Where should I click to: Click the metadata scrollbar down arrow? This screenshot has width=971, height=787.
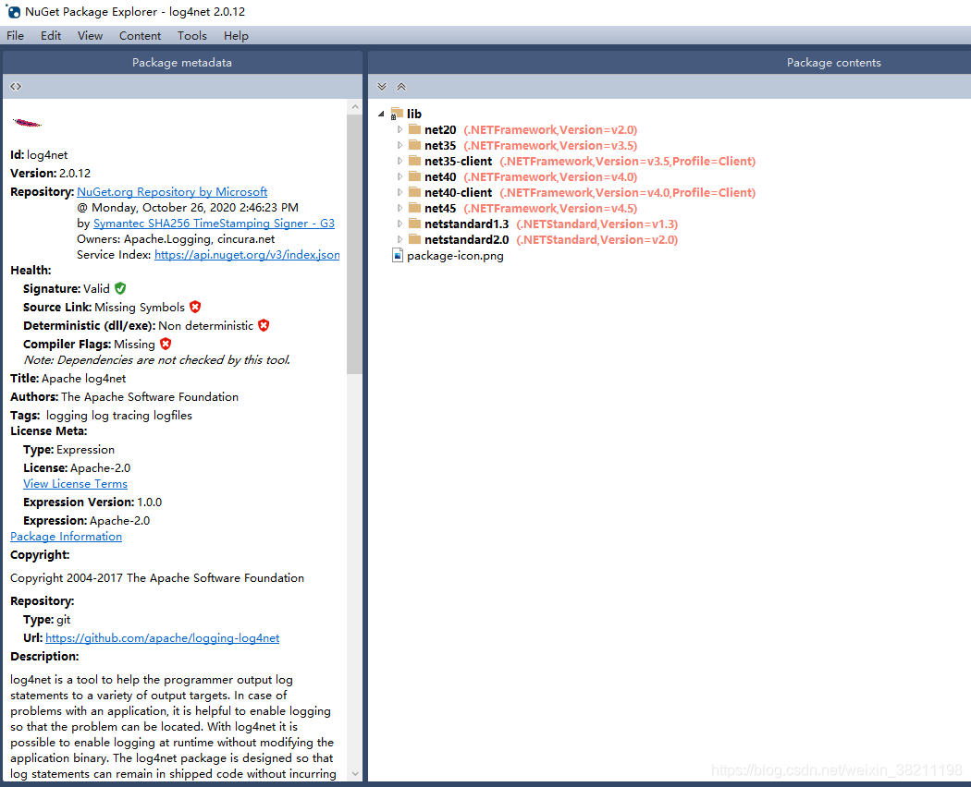click(x=355, y=773)
